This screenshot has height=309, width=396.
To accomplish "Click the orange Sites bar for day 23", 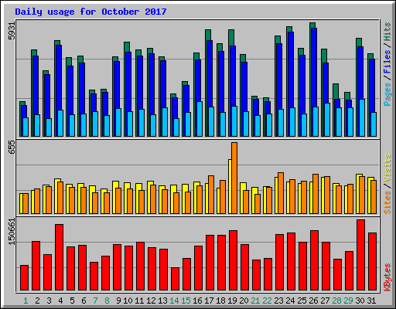I will [281, 193].
